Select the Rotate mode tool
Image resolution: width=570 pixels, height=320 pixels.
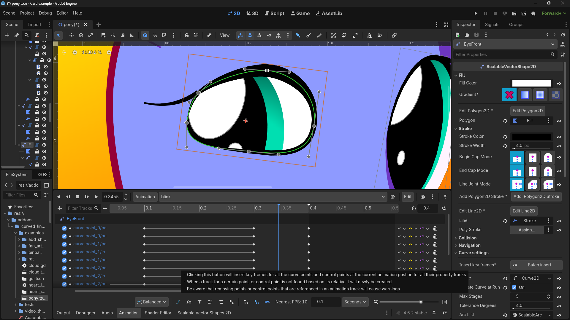coord(81,35)
